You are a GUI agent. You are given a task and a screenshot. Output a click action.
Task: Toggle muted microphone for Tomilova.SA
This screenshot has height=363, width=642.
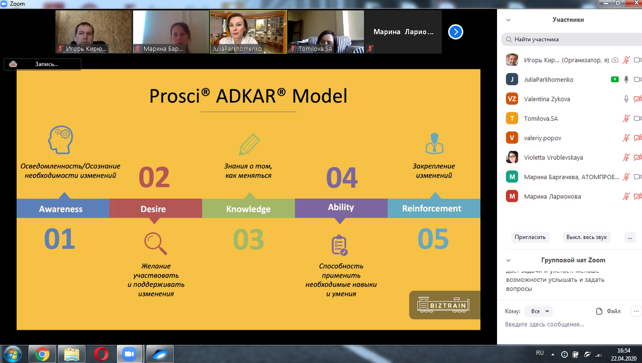click(626, 118)
